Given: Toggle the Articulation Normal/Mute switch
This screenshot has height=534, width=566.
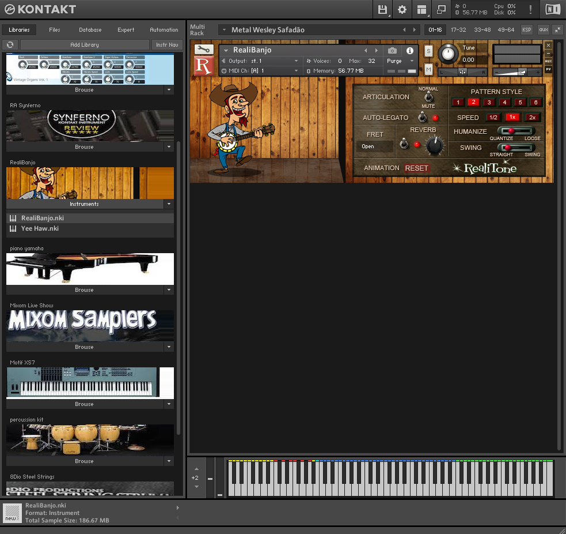Looking at the screenshot, I should (x=428, y=97).
